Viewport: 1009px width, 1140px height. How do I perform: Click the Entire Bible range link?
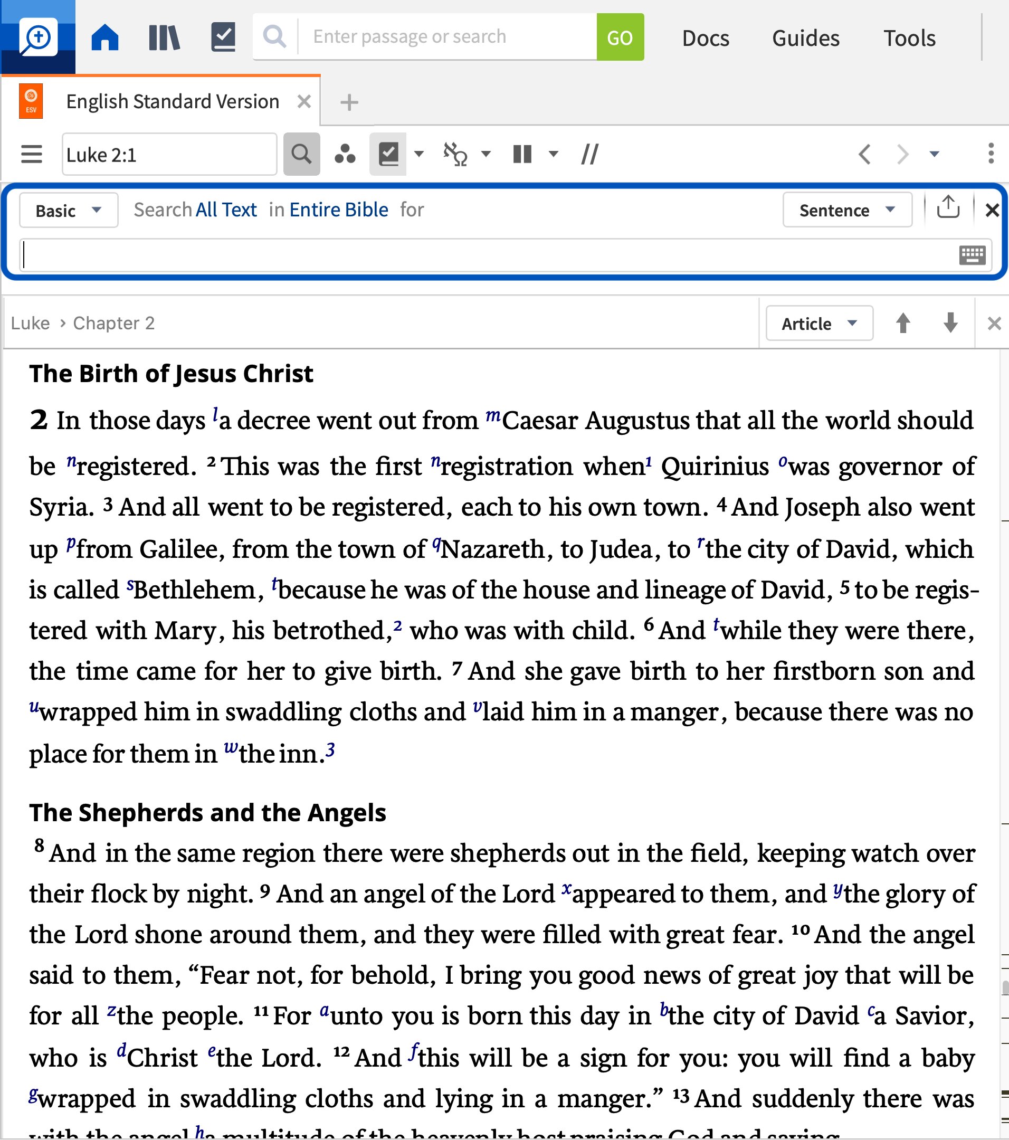click(339, 210)
